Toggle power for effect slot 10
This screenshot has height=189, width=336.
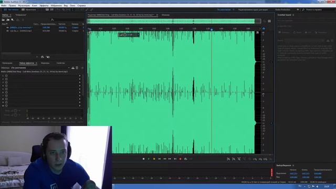pos(6,106)
